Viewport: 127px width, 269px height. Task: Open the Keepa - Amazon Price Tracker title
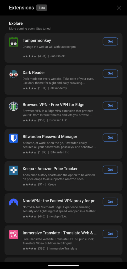pos(50,169)
